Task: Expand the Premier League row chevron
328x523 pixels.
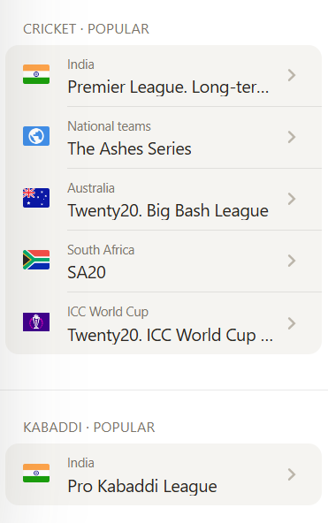Action: coord(292,75)
